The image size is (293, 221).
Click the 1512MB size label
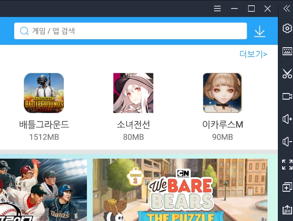point(44,137)
